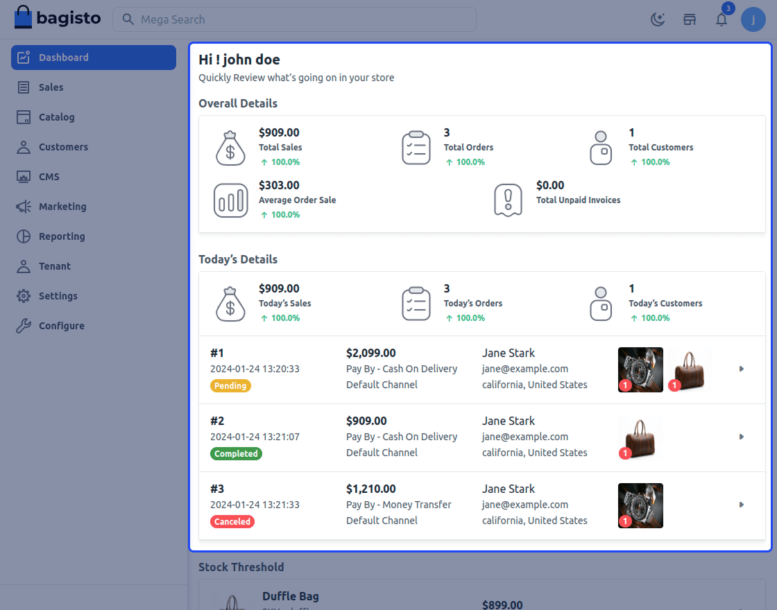
Task: Click timestamp 2024-01-24 13:20:33
Action: pos(255,369)
